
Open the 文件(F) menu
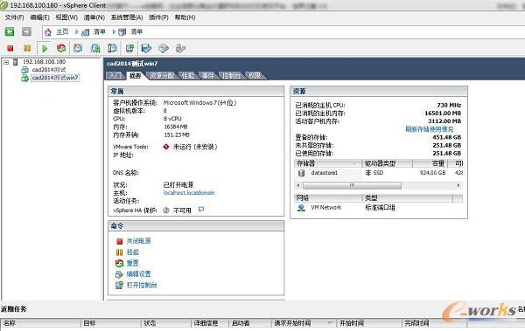click(x=14, y=17)
